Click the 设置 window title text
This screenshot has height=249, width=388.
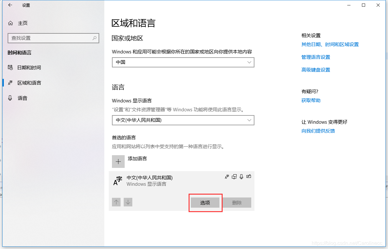26,5
